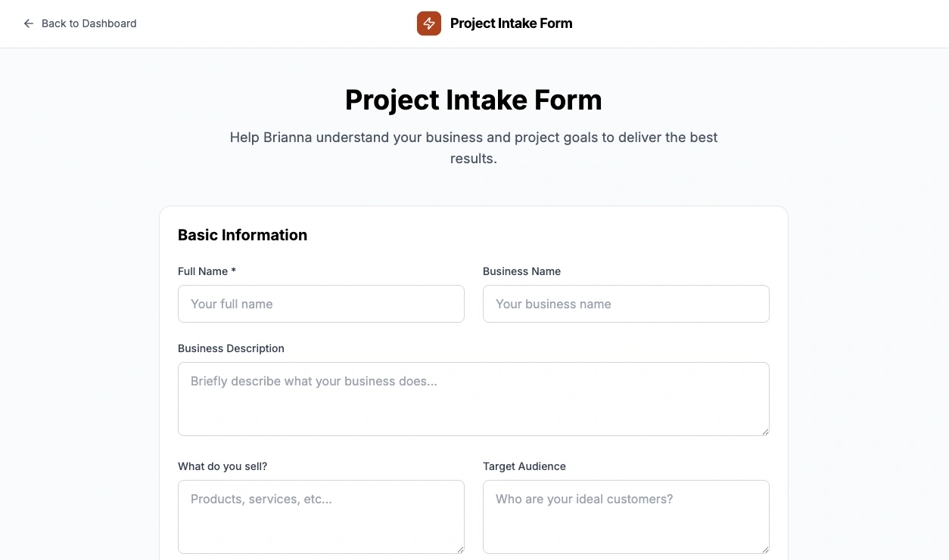Screen dimensions: 949x560
Task: Click the Target Audience label
Action: [524, 466]
